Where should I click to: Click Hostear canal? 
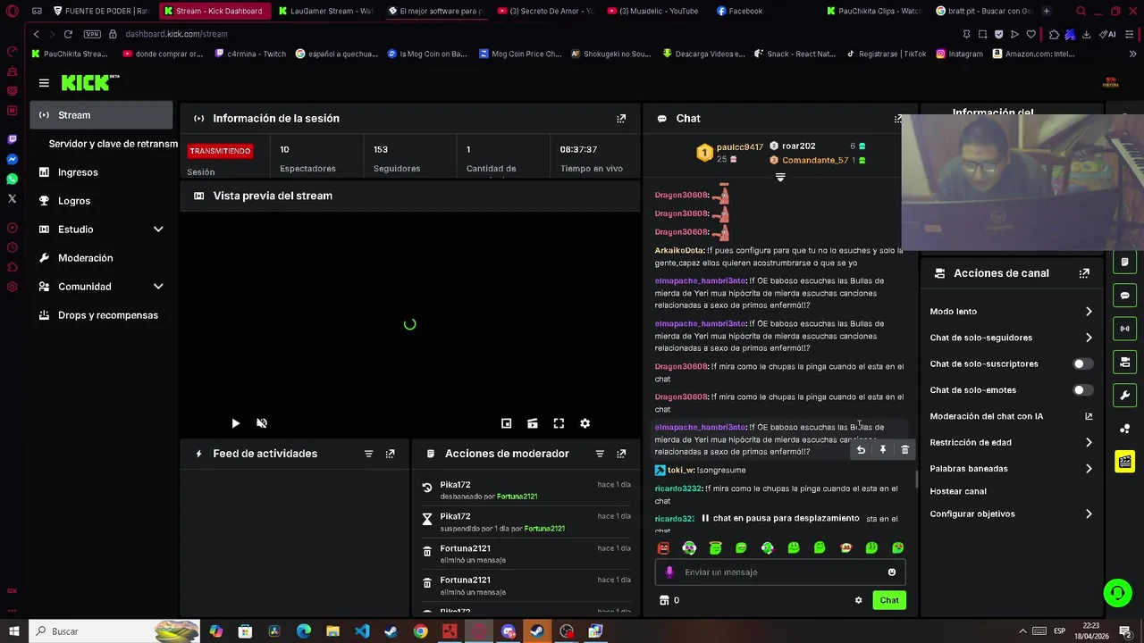958,491
